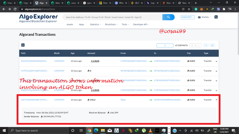Expand the 5X2JTCXHHR6IKRI4DCR transaction row

216,61
